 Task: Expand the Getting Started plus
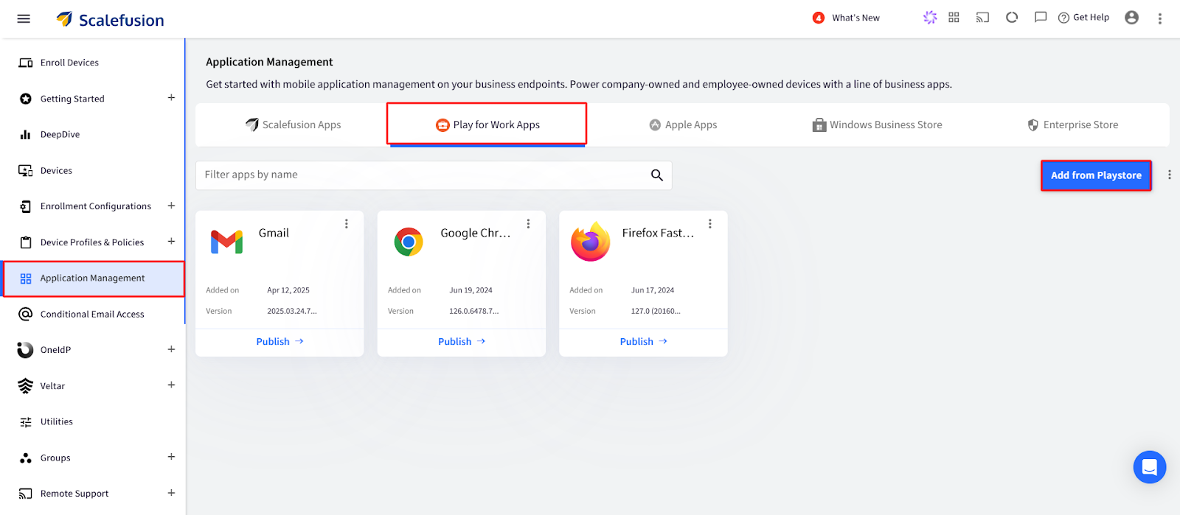[x=171, y=97]
